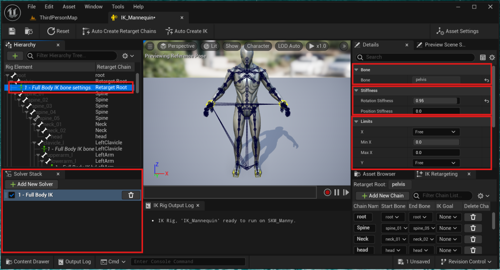Screen dimensions: 500x270
Task: Click the Position Stiffness value field
Action: point(436,111)
